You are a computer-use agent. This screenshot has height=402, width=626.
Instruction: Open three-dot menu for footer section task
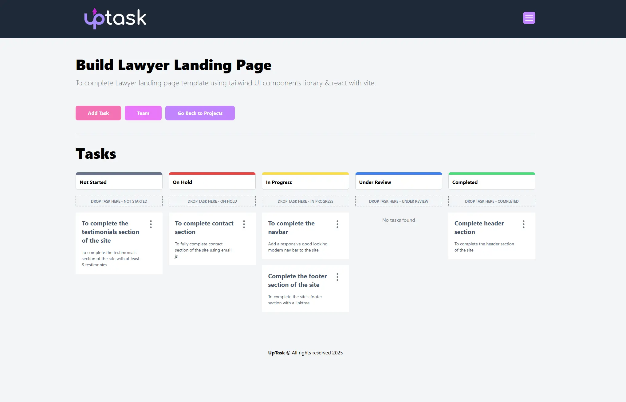(337, 277)
